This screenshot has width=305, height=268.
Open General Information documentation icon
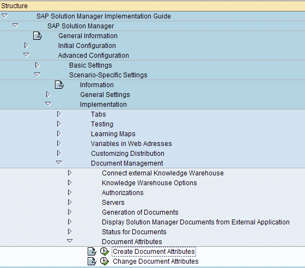pyautogui.click(x=38, y=36)
